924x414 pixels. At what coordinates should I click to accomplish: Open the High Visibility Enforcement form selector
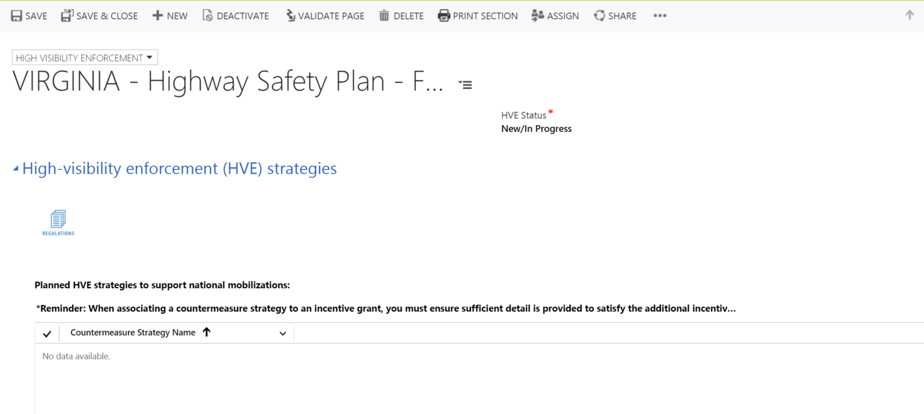pos(85,58)
